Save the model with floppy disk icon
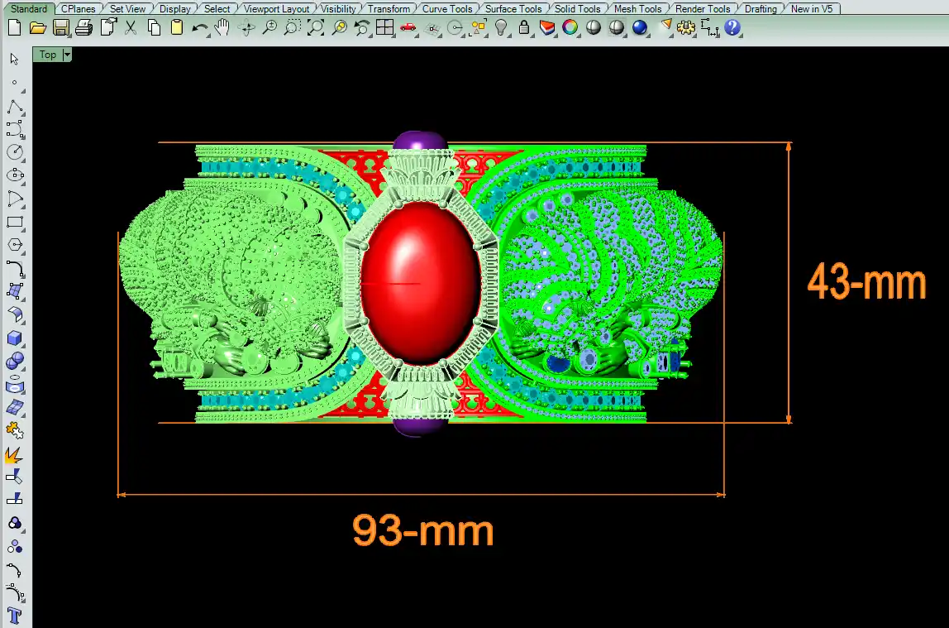The image size is (949, 628). tap(60, 27)
